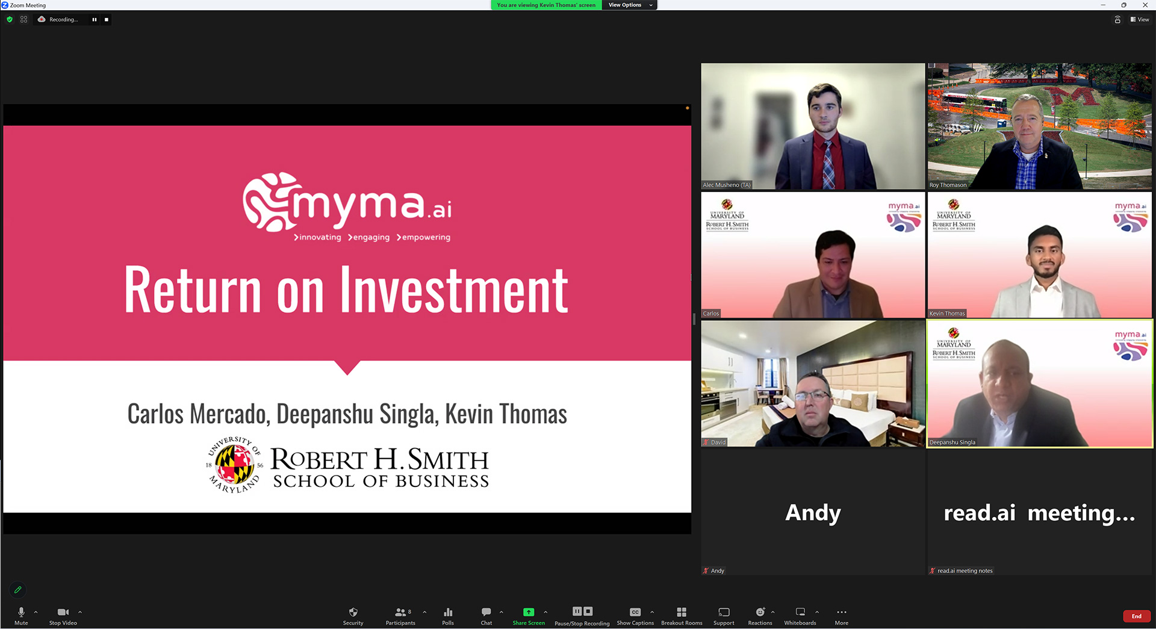
Task: Expand audio options arrow next to Mute
Action: [36, 612]
